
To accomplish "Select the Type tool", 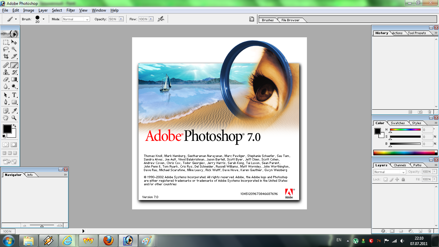I will [14, 95].
